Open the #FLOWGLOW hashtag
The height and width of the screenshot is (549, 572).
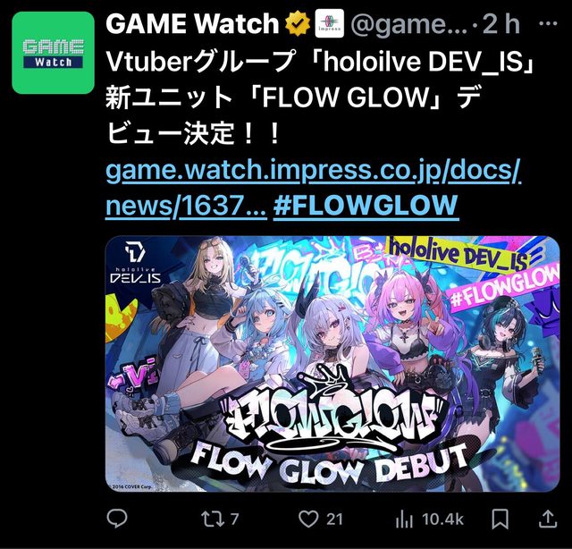tap(366, 206)
